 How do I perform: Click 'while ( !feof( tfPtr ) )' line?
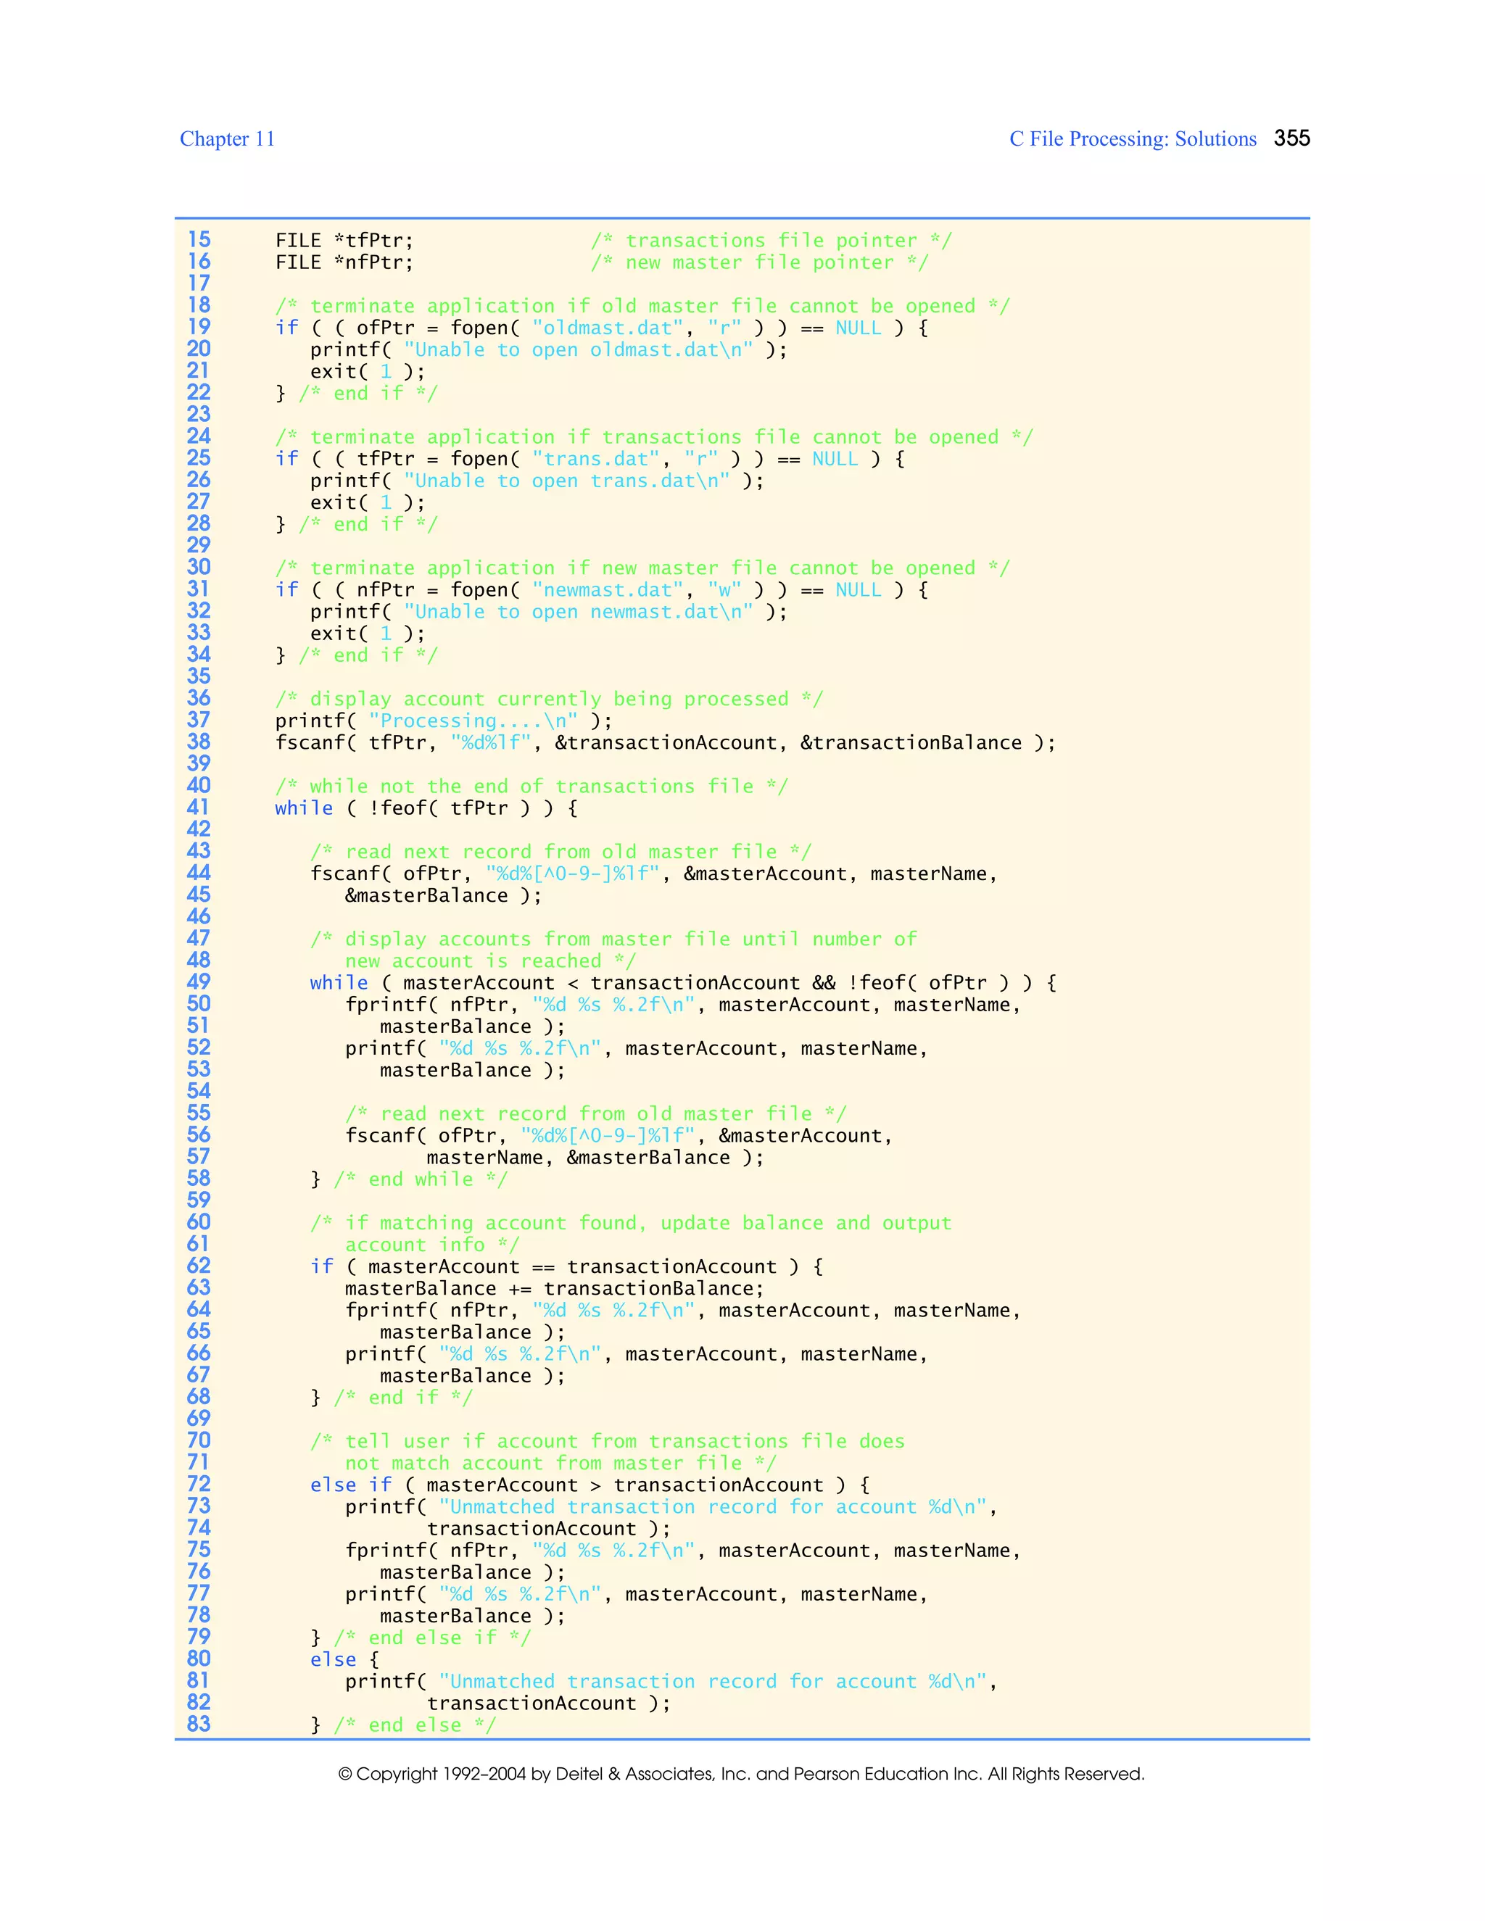(426, 808)
